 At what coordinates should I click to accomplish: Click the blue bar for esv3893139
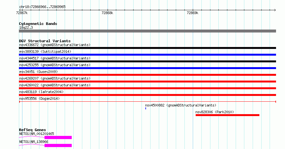(147, 55)
